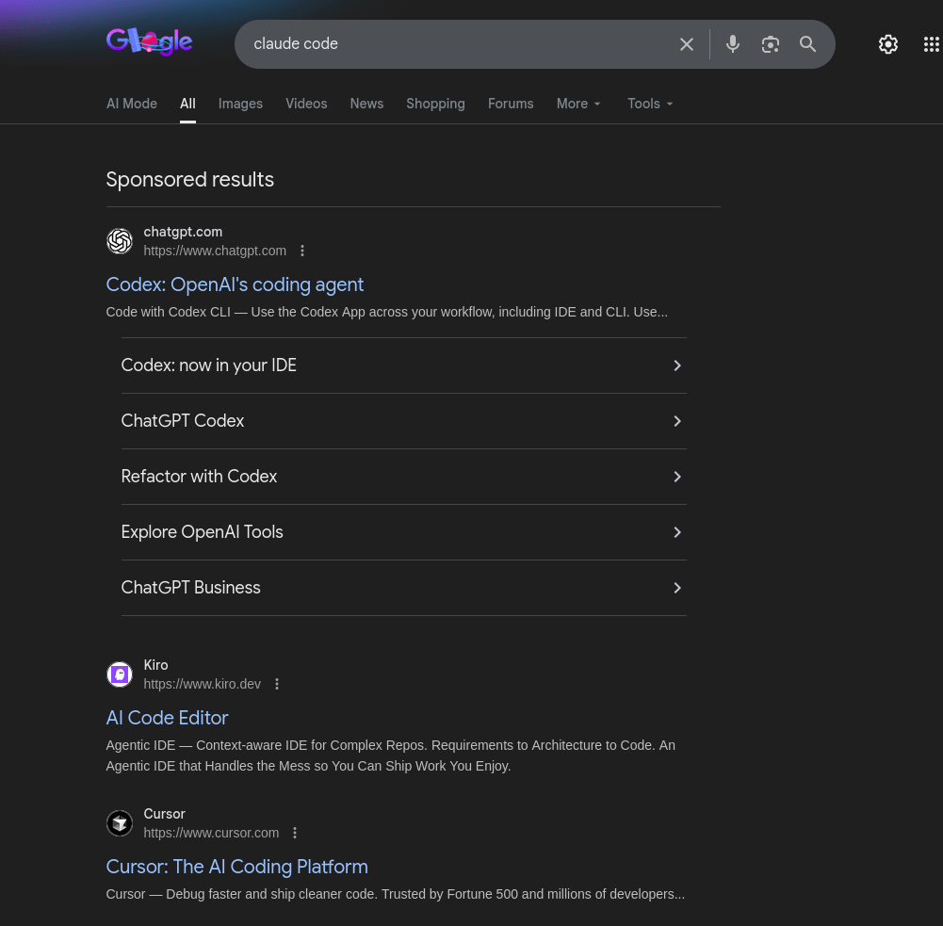The image size is (943, 926).
Task: Switch to AI Mode tab
Action: point(132,104)
